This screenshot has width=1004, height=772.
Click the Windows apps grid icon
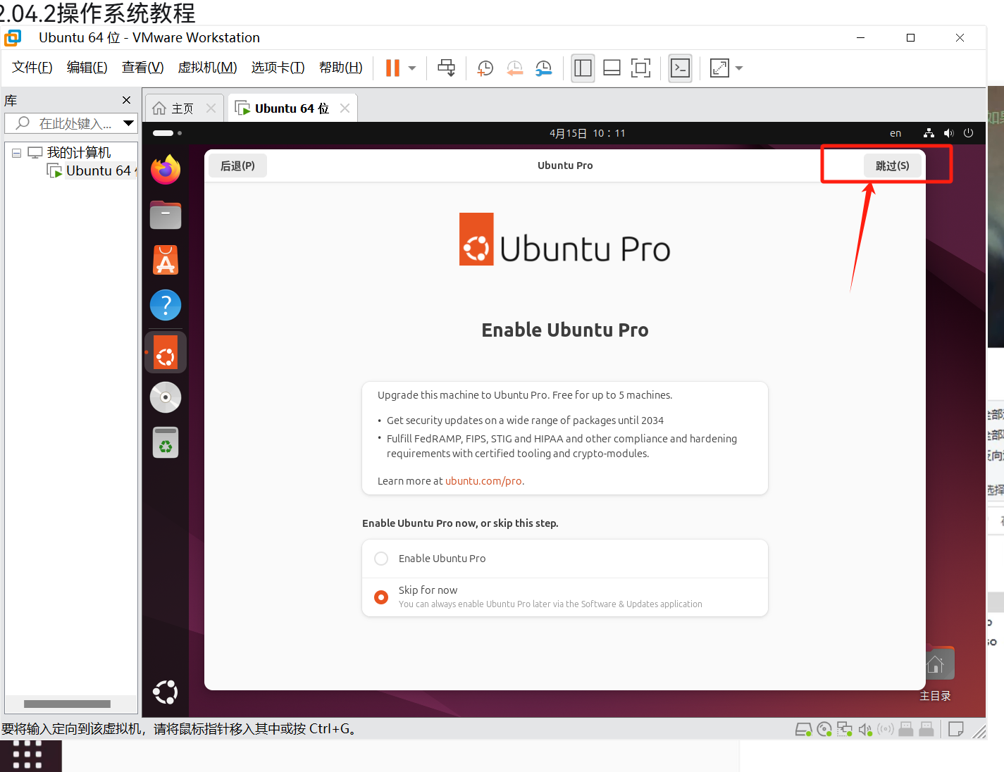tap(28, 755)
